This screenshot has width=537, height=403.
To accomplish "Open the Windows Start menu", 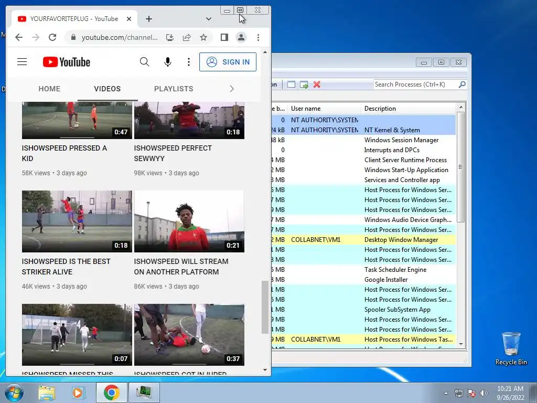I will [14, 393].
